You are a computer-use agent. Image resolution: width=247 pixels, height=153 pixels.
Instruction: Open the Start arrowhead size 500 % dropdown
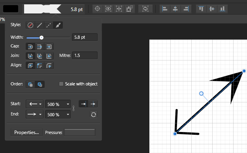pyautogui.click(x=58, y=104)
